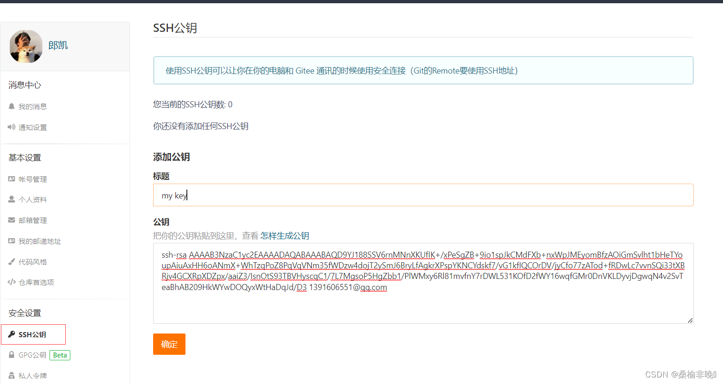Click the text 您当前的SSH公钥数: 0
The image size is (723, 383).
pyautogui.click(x=193, y=105)
